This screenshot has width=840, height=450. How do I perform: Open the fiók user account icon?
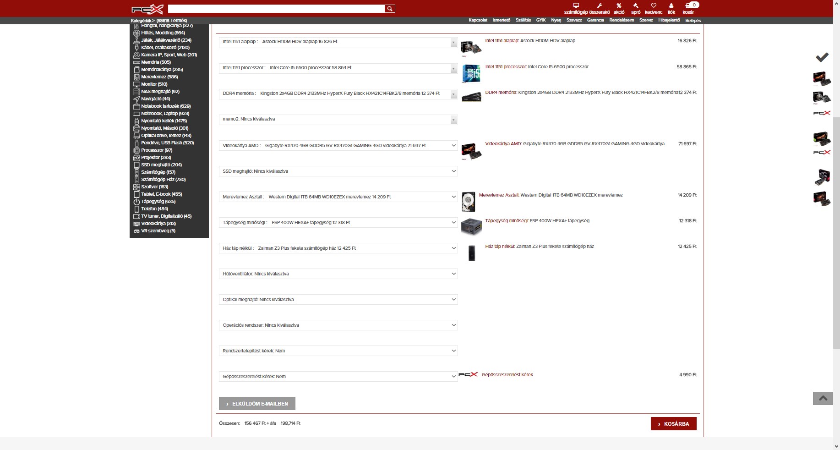(x=671, y=5)
